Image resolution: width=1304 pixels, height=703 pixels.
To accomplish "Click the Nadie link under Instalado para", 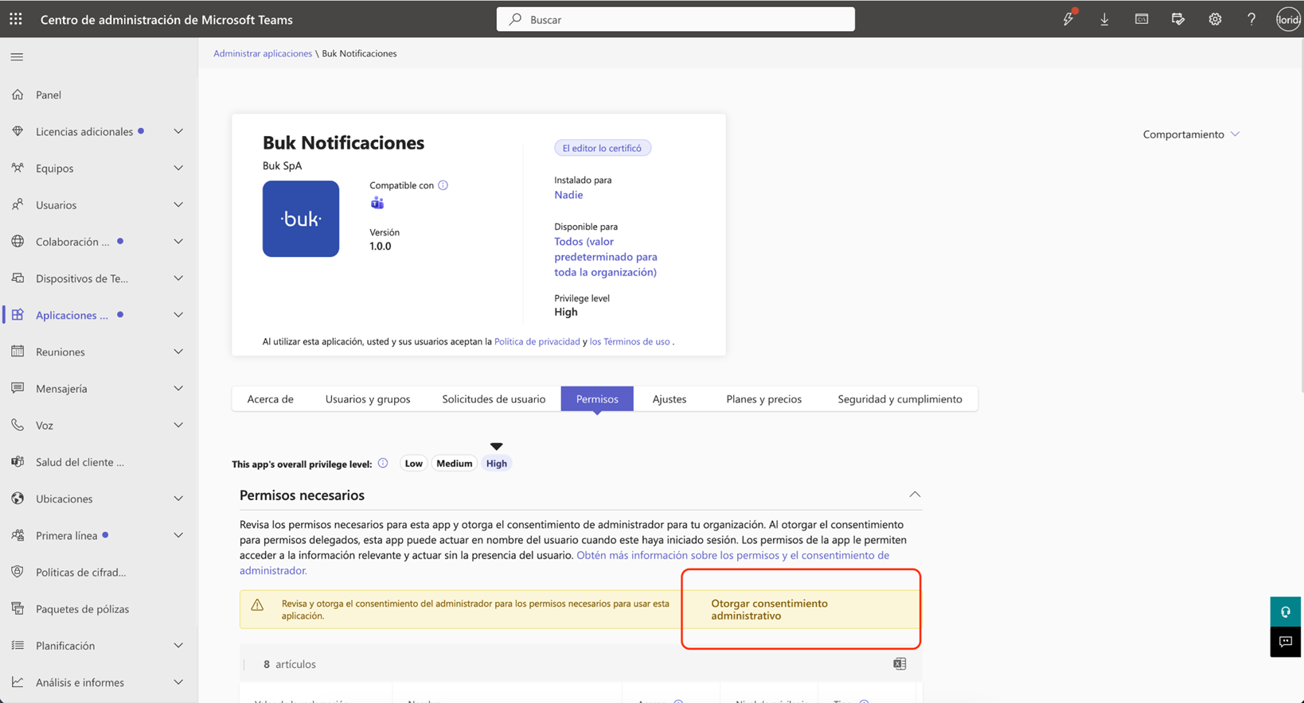I will coord(568,195).
